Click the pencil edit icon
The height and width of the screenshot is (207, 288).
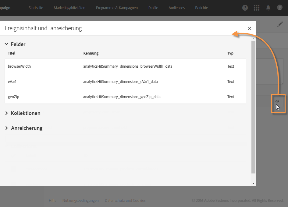(x=280, y=24)
